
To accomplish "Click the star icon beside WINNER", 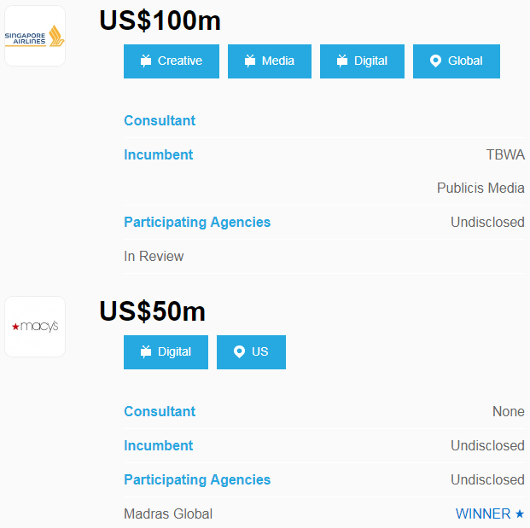I will click(520, 513).
